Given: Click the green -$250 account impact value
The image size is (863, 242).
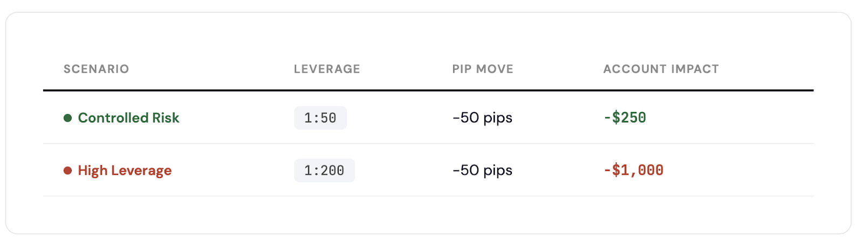Looking at the screenshot, I should [625, 117].
